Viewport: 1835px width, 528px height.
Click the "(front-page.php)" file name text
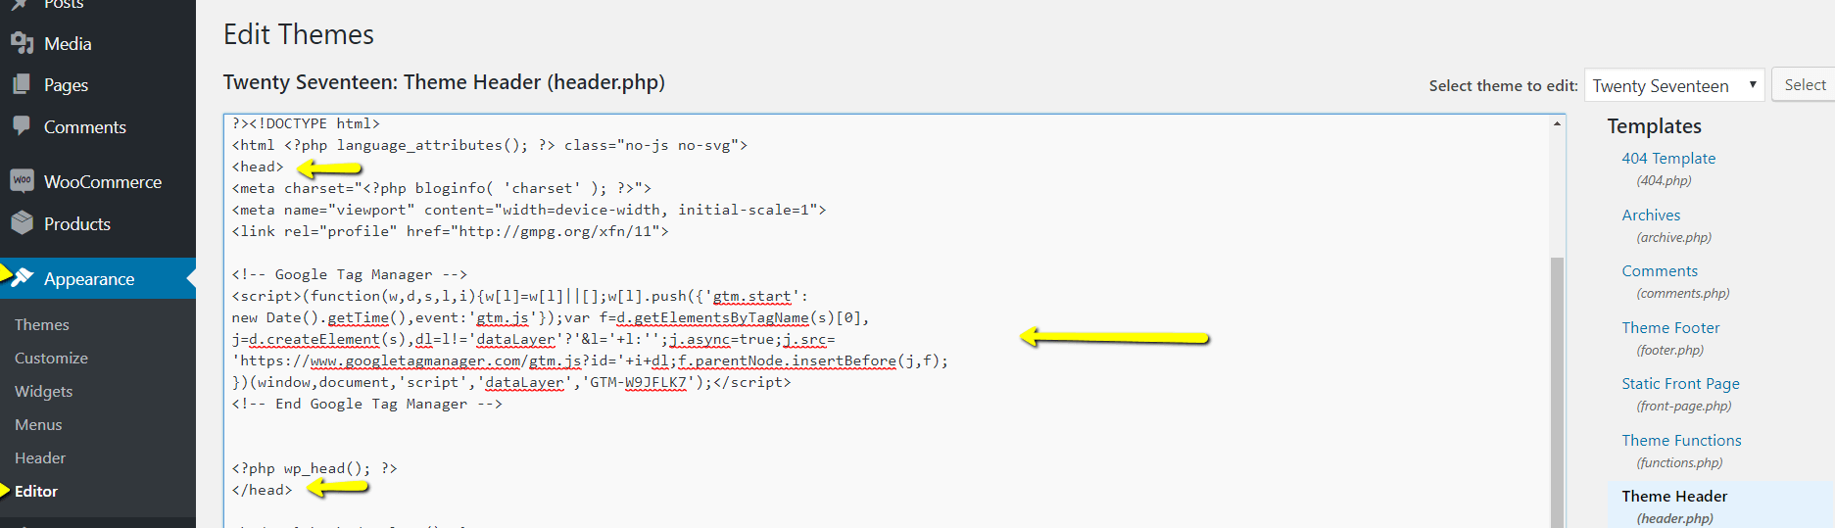tap(1683, 406)
